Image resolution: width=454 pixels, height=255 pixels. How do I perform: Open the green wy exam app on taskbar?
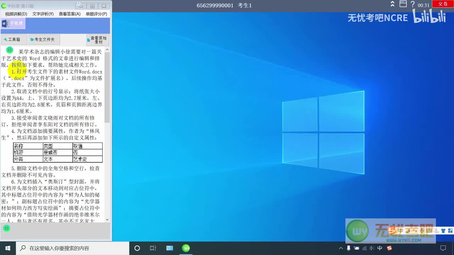pyautogui.click(x=186, y=248)
